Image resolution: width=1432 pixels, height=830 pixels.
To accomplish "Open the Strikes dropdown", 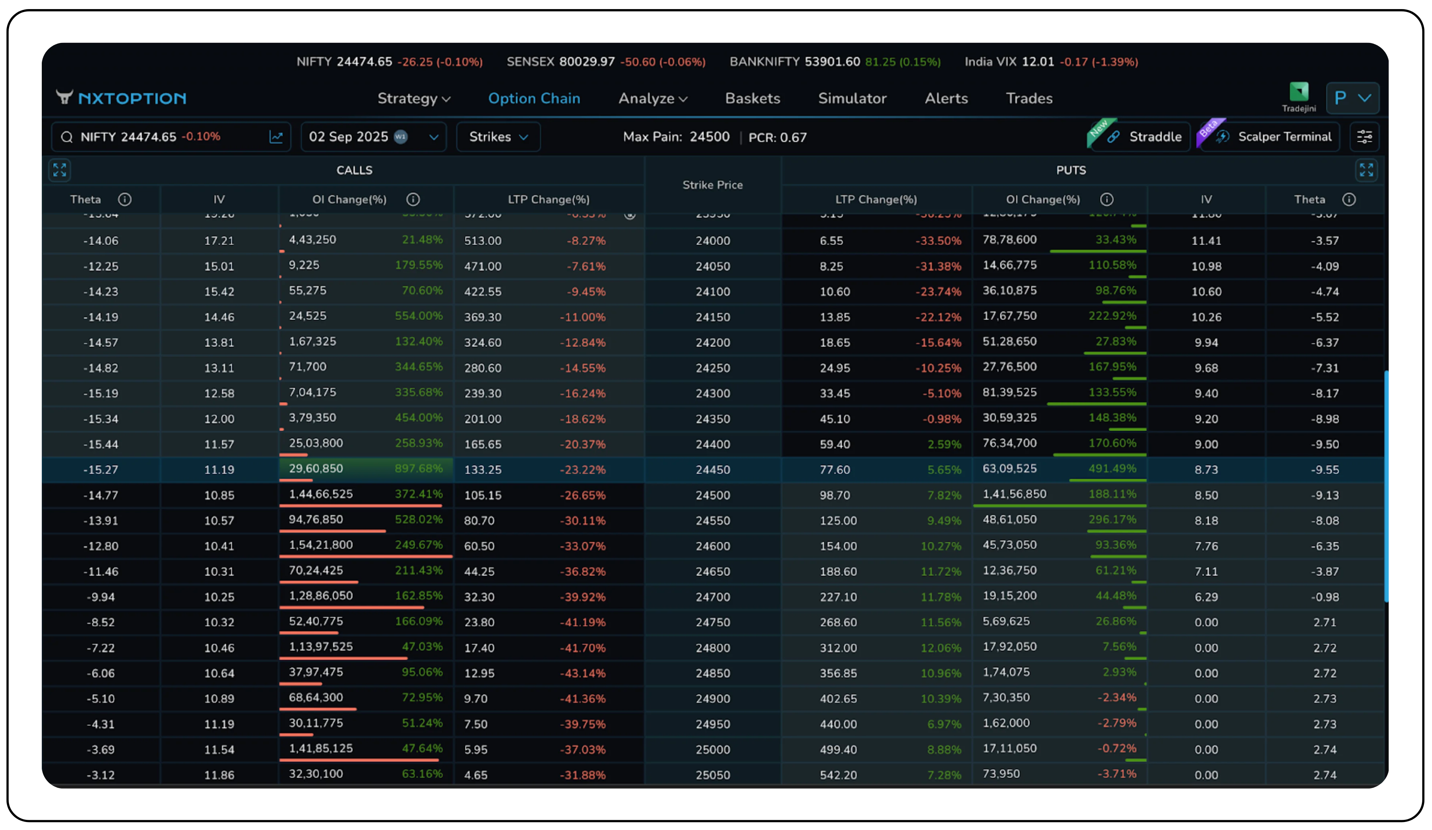I will [498, 137].
